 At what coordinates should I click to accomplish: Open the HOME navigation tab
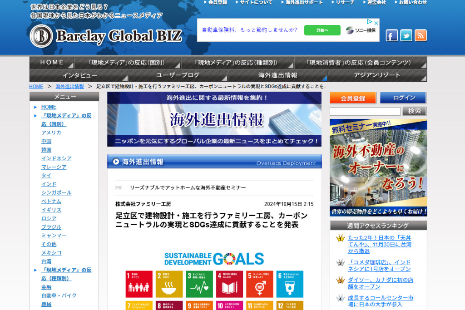[52, 63]
